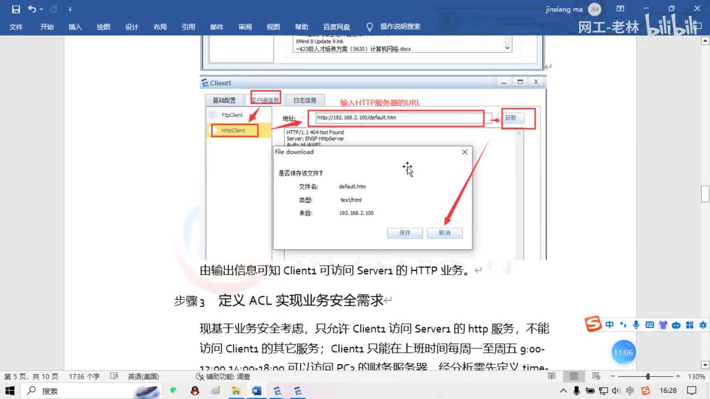This screenshot has width=710, height=399.
Task: Click the volume speaker tray icon
Action: tap(617, 391)
